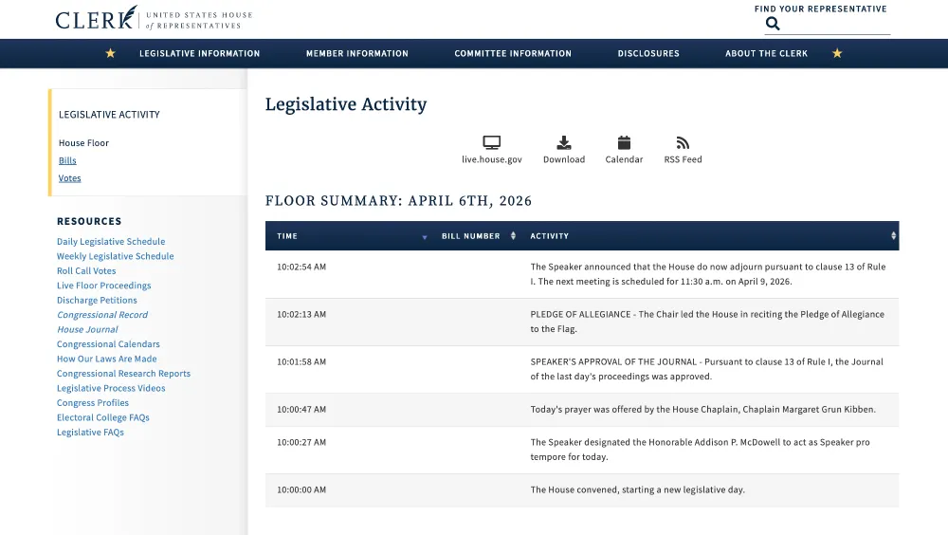Click the Download icon
Image resolution: width=948 pixels, height=535 pixels.
pos(564,143)
